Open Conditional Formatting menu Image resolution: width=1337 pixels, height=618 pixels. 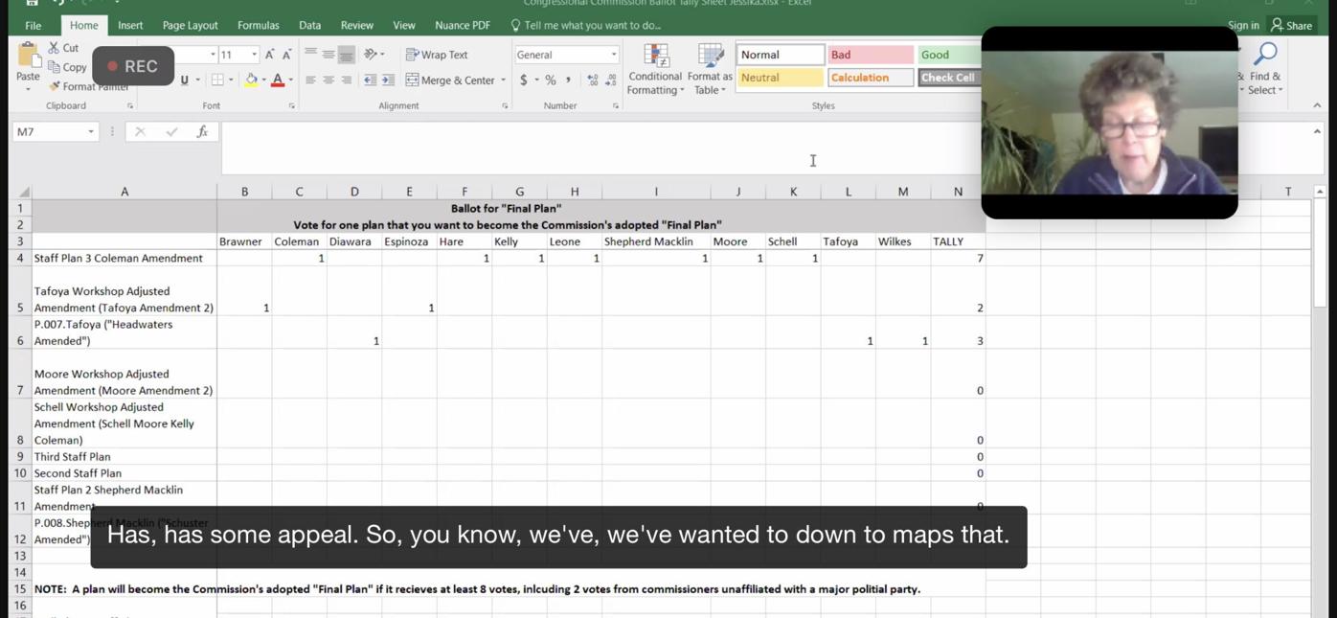(655, 69)
